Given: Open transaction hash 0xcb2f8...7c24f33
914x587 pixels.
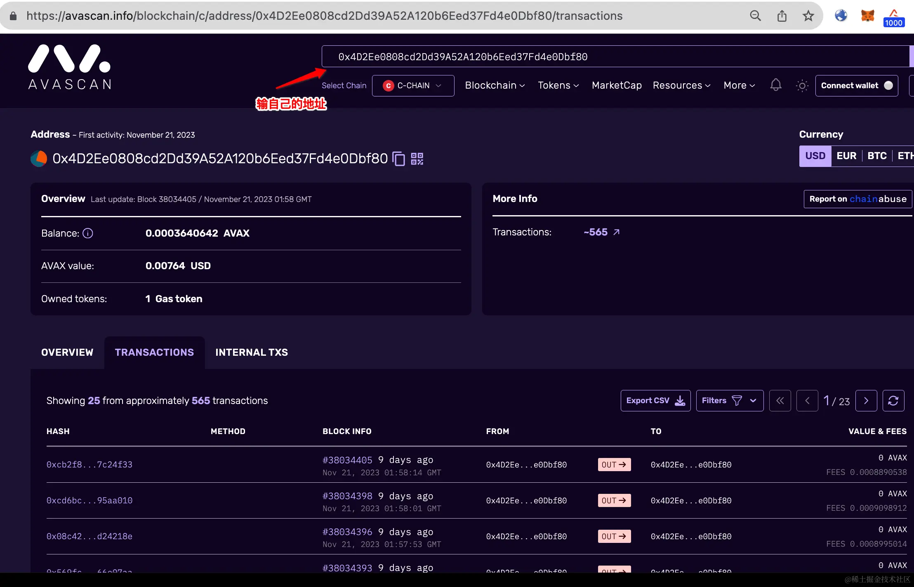Looking at the screenshot, I should coord(90,465).
